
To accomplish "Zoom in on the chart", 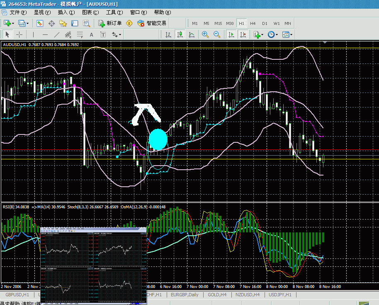I will [x=205, y=35].
